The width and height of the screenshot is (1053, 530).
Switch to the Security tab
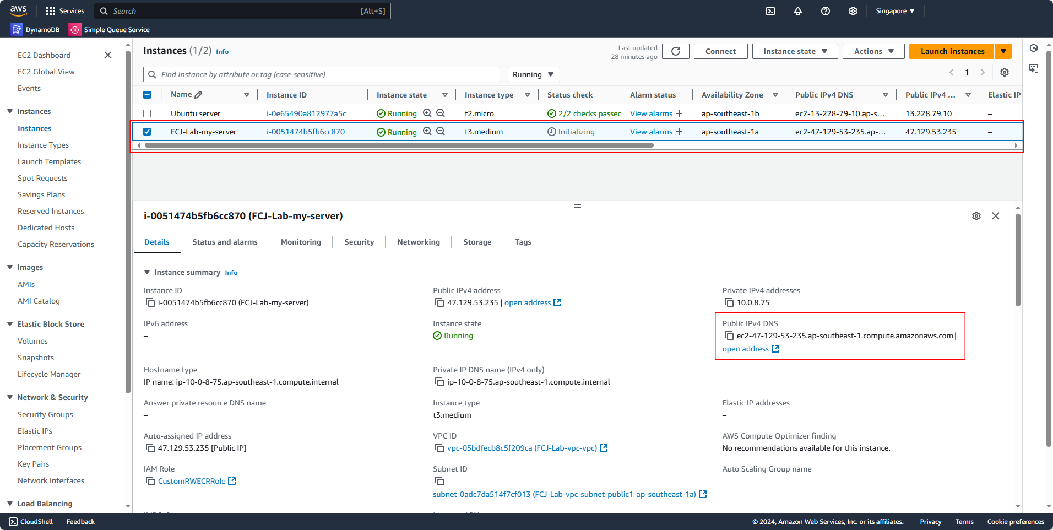tap(359, 242)
